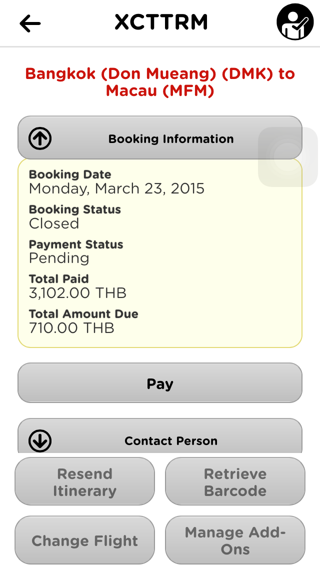
Task: Tap the Pending payment status value
Action: (x=59, y=258)
